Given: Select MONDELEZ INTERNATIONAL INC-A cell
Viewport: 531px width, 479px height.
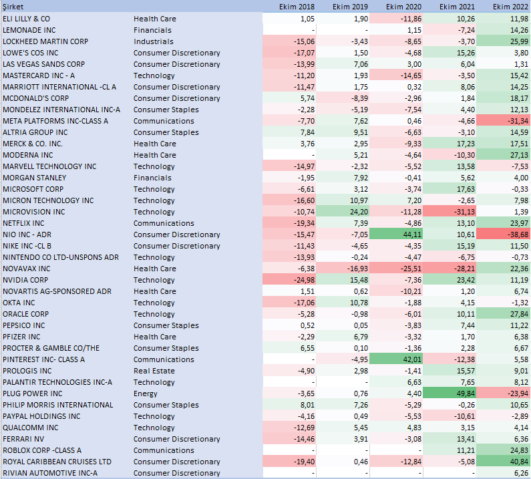Looking at the screenshot, I should tap(61, 110).
